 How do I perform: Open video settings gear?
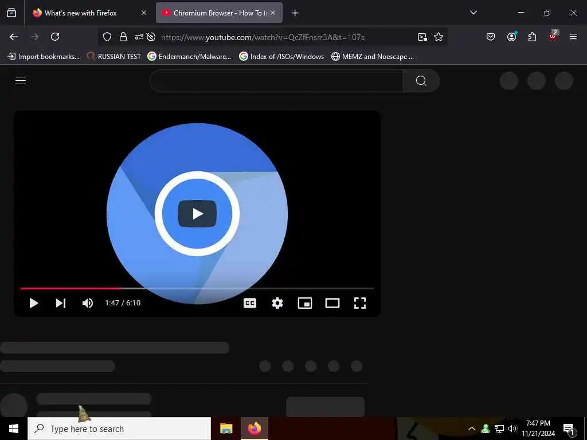277,303
